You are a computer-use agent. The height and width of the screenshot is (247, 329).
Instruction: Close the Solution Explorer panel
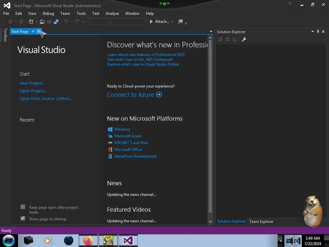[323, 32]
